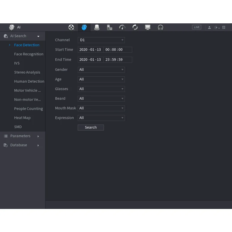
Task: Click the blue AI brain icon
Action: (x=84, y=28)
